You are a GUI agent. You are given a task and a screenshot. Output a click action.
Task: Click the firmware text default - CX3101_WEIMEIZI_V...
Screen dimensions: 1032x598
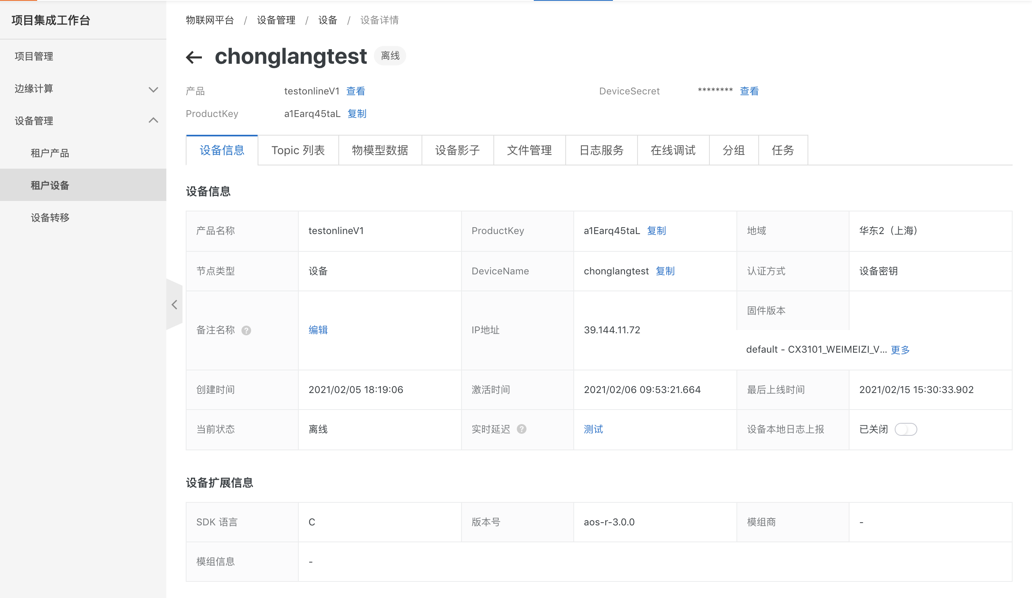[816, 349]
